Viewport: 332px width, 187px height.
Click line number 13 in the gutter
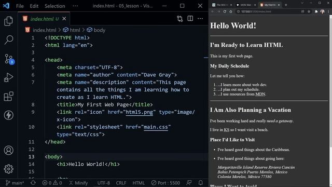pos(32,157)
